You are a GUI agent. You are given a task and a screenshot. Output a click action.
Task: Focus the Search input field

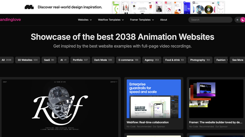[x=210, y=20]
